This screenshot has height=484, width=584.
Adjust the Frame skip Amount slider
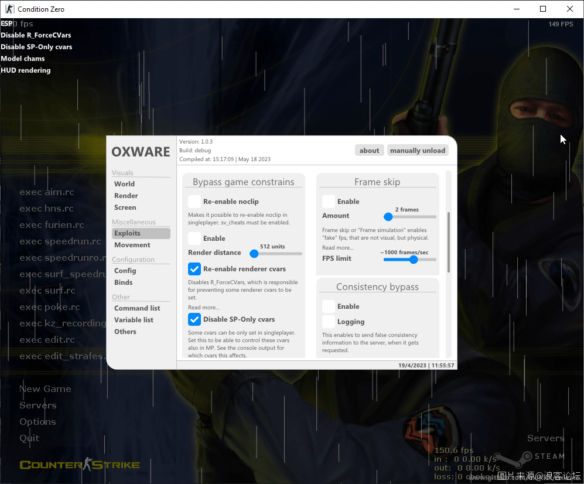pos(409,217)
